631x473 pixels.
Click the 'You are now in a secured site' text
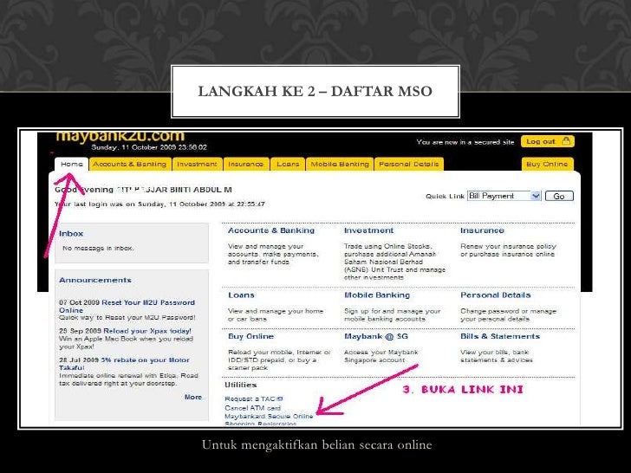465,142
